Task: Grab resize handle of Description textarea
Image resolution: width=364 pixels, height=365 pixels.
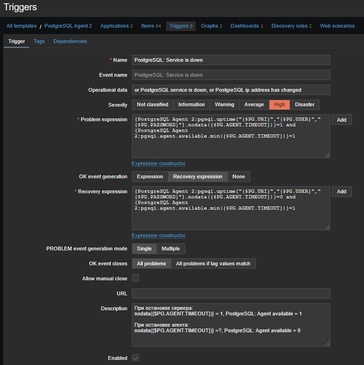Action: click(x=327, y=344)
